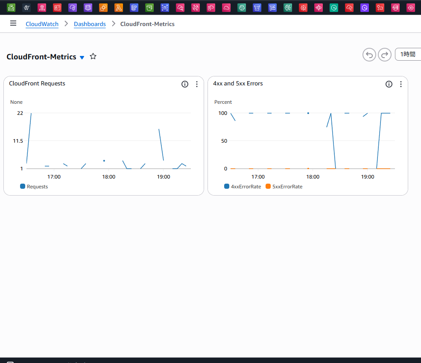
Task: Click the undo arrow button
Action: (369, 55)
